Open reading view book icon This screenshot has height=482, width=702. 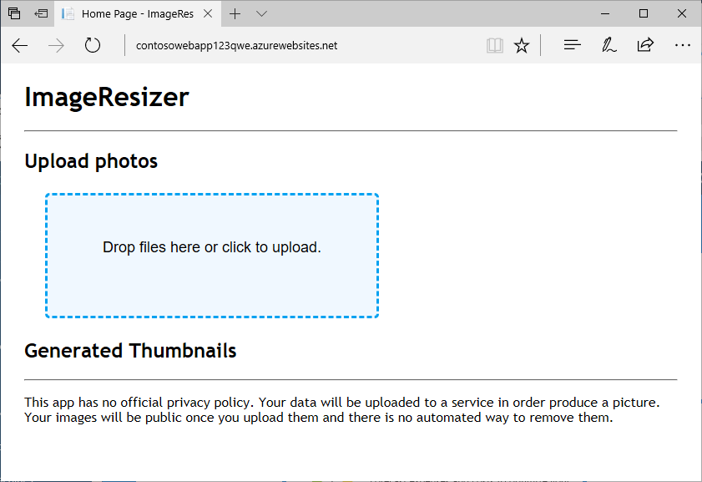point(495,45)
